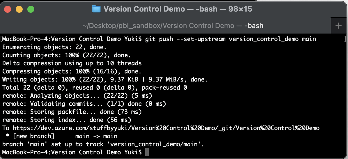
Task: Click the 'Enumerating objects: 22, done.' line
Action: 54,47
